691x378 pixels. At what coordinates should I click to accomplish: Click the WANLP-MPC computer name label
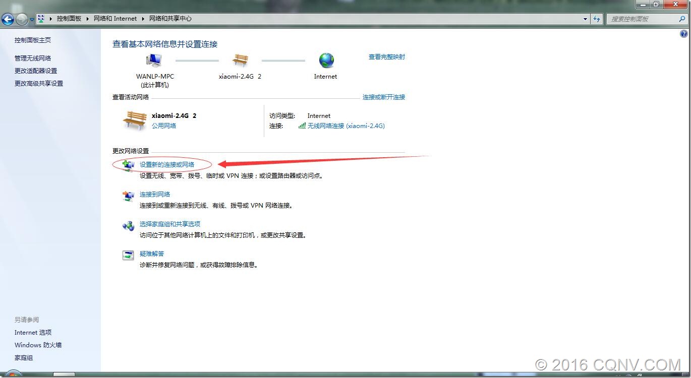pos(155,76)
